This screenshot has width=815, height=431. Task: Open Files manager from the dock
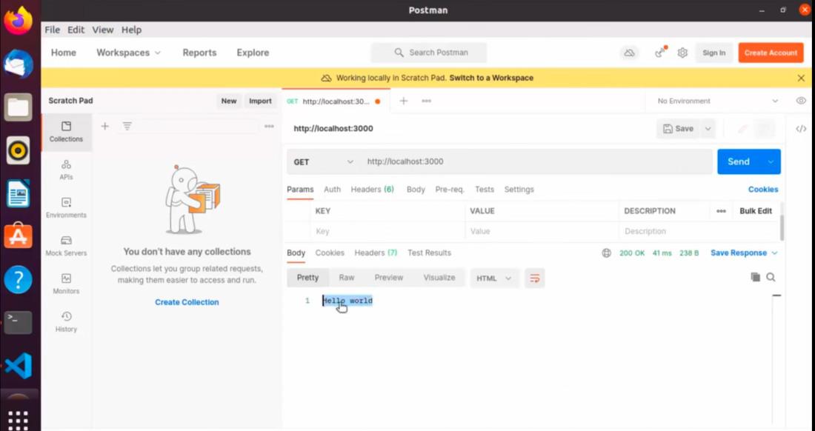tap(19, 107)
